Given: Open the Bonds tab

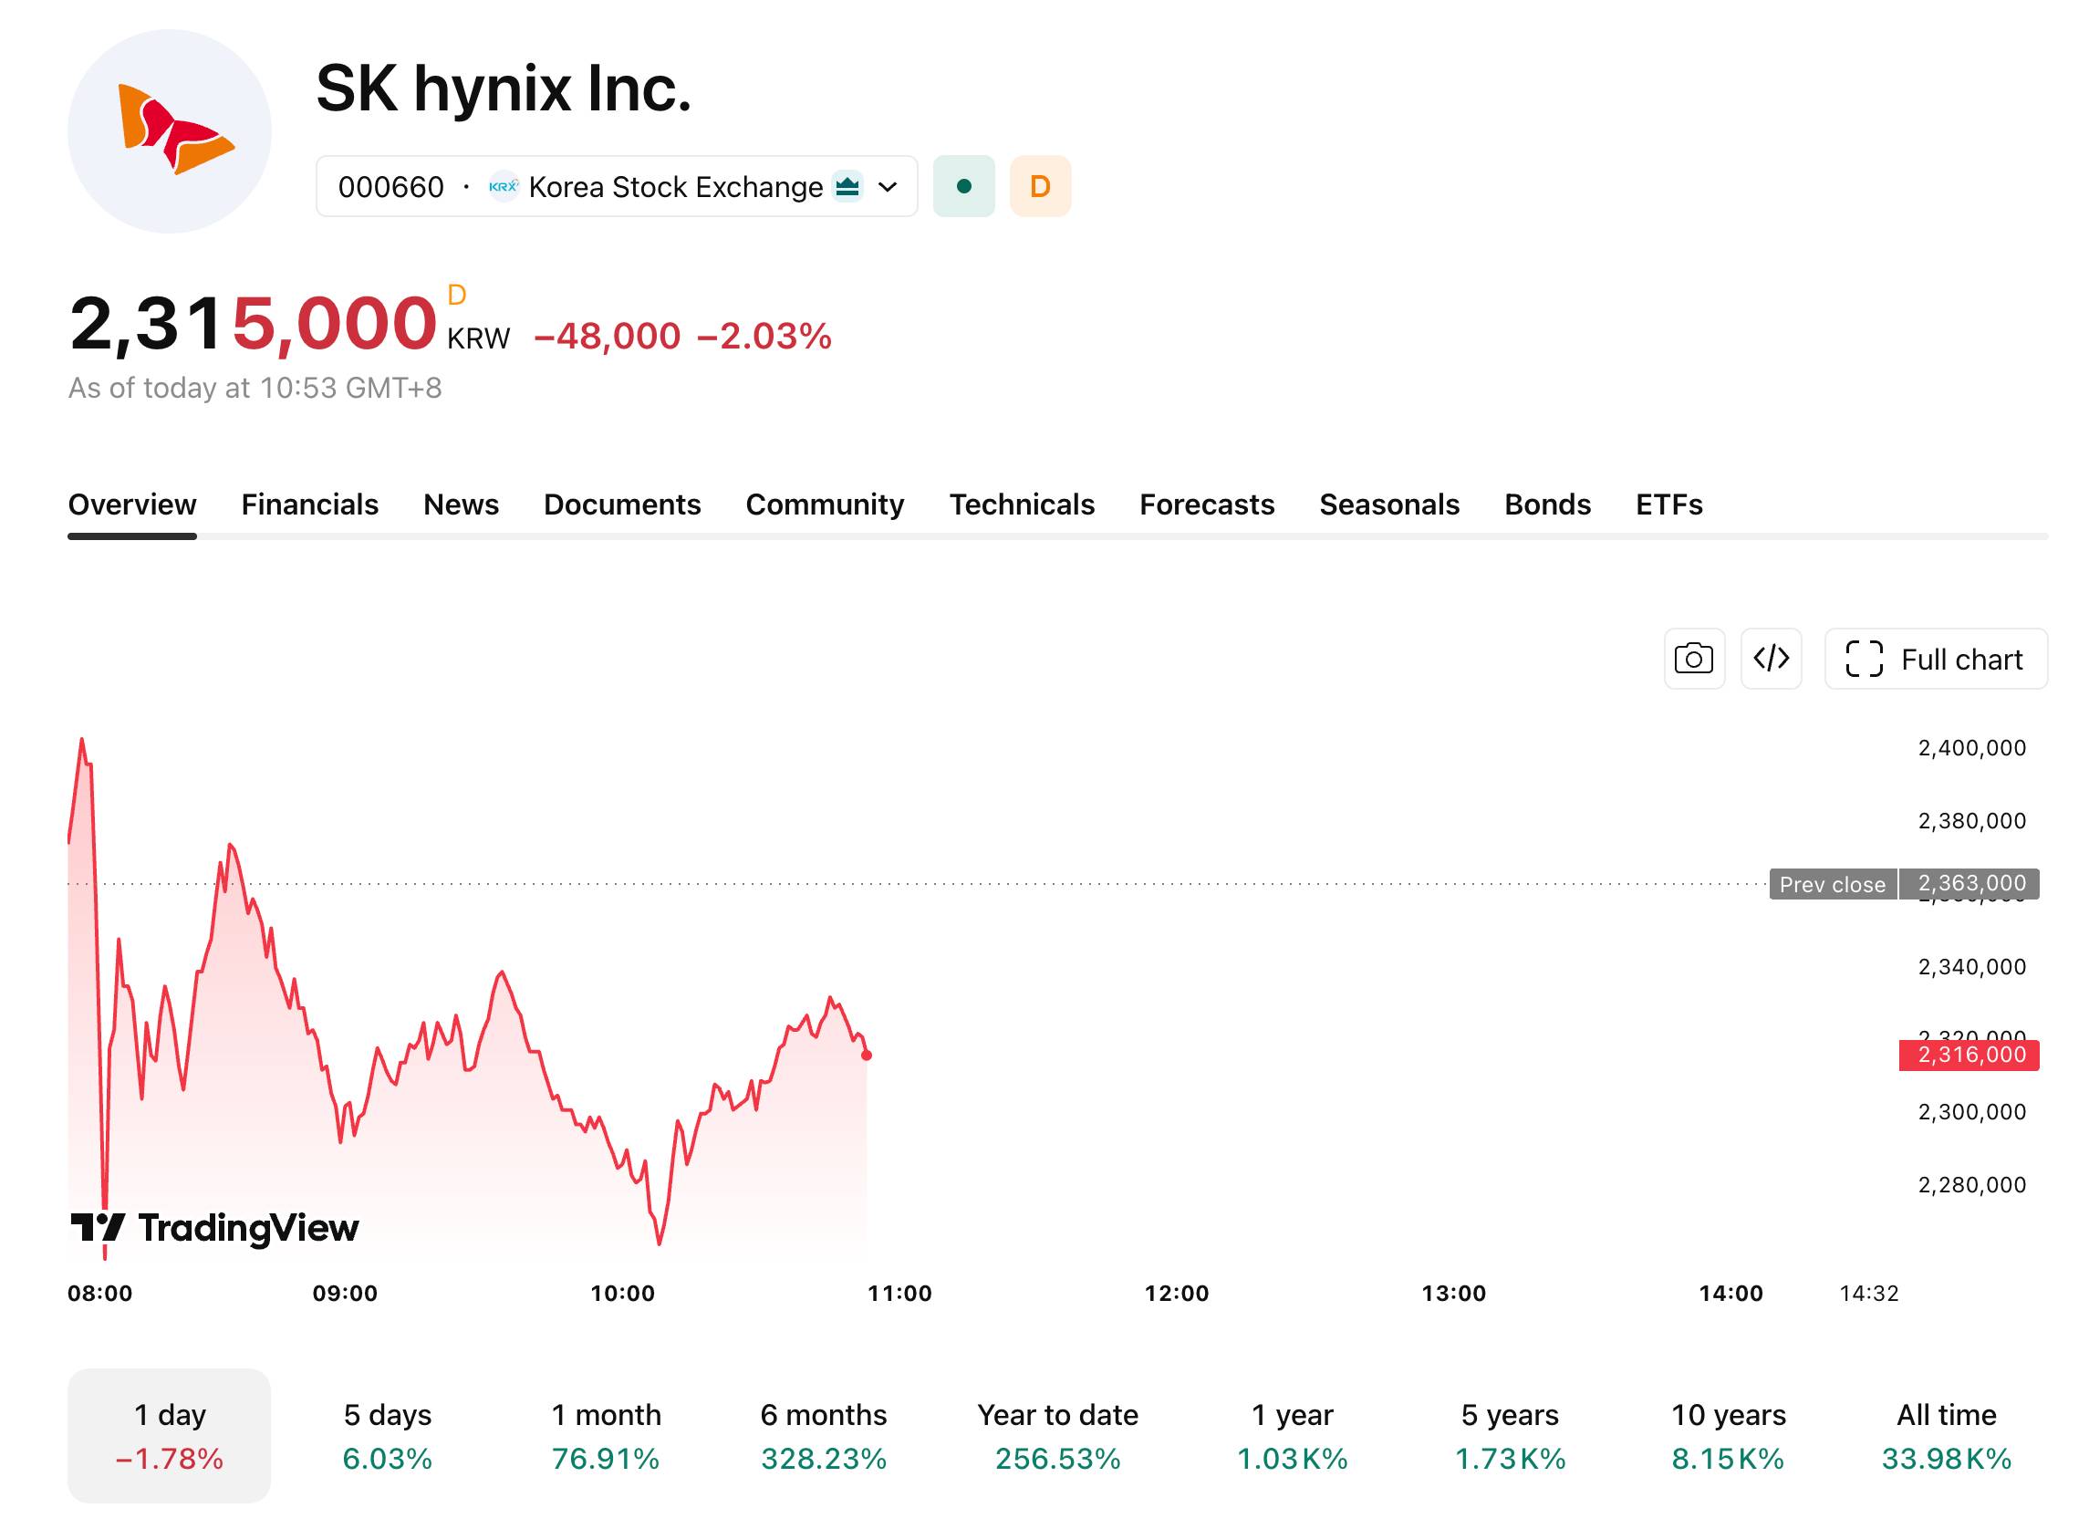Looking at the screenshot, I should click(1547, 504).
